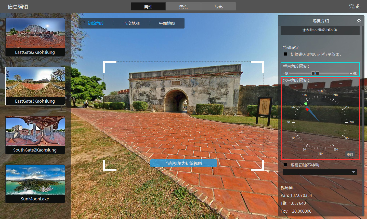Enable the little planet effect checkbox
Viewport: 367px width, 219px height.
[x=285, y=54]
